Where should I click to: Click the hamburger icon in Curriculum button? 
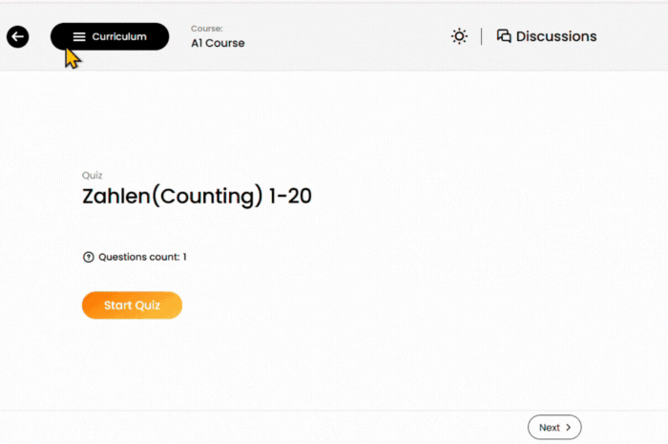tap(79, 36)
